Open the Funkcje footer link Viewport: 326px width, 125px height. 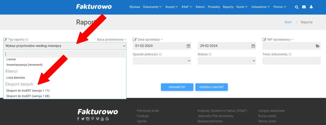pyautogui.click(x=143, y=116)
